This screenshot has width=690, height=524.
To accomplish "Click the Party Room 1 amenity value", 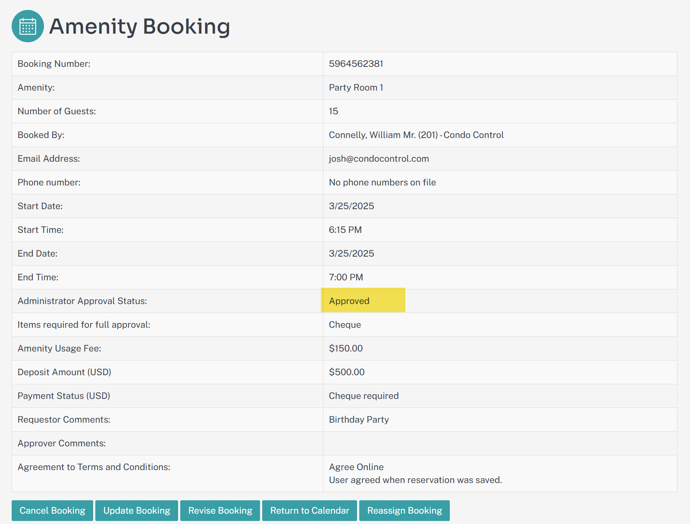I will pos(356,88).
